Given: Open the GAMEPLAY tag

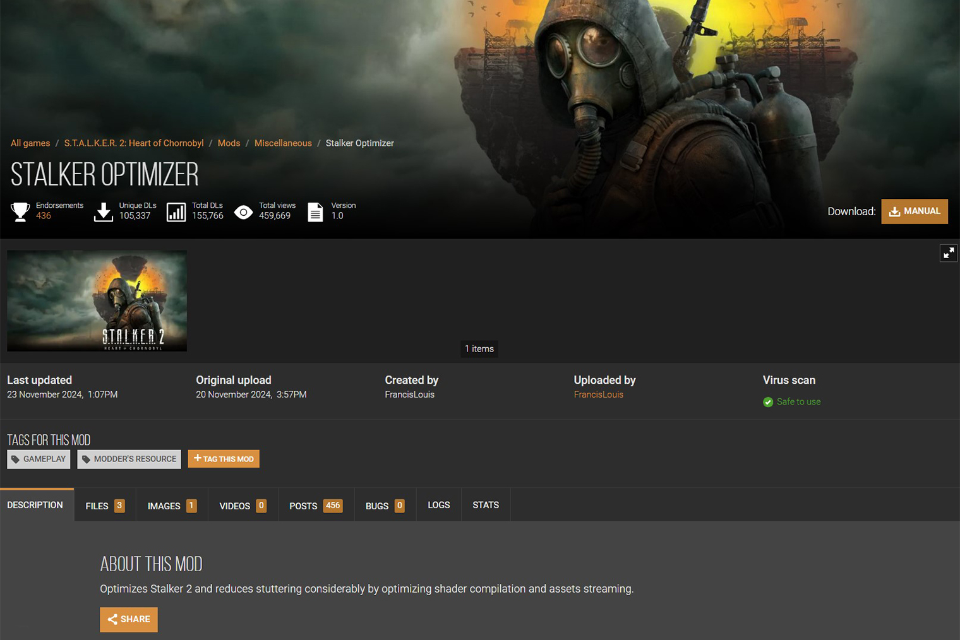Looking at the screenshot, I should (x=39, y=459).
